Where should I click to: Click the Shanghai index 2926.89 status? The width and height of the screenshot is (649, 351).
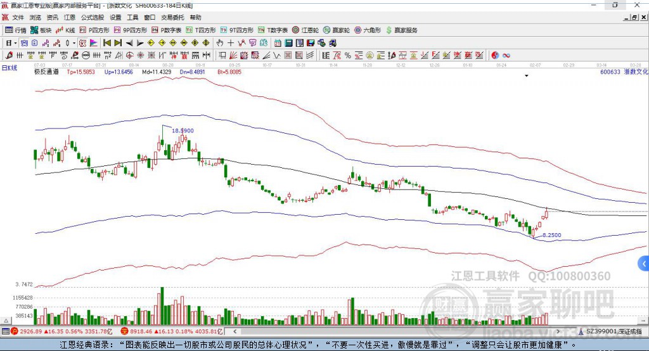tap(61, 331)
